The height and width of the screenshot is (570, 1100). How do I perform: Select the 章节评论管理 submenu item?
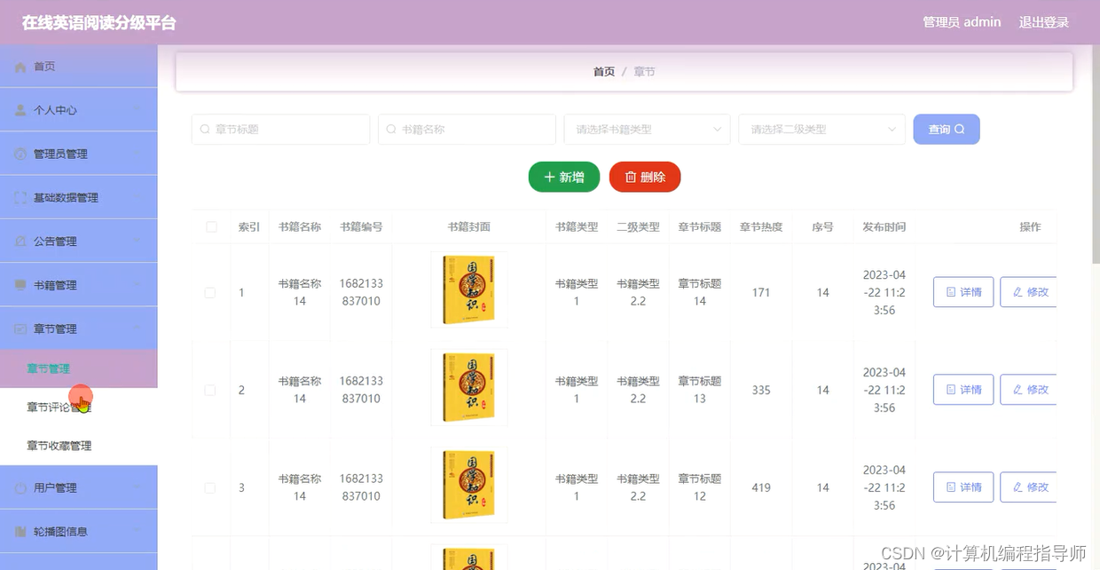click(x=78, y=408)
